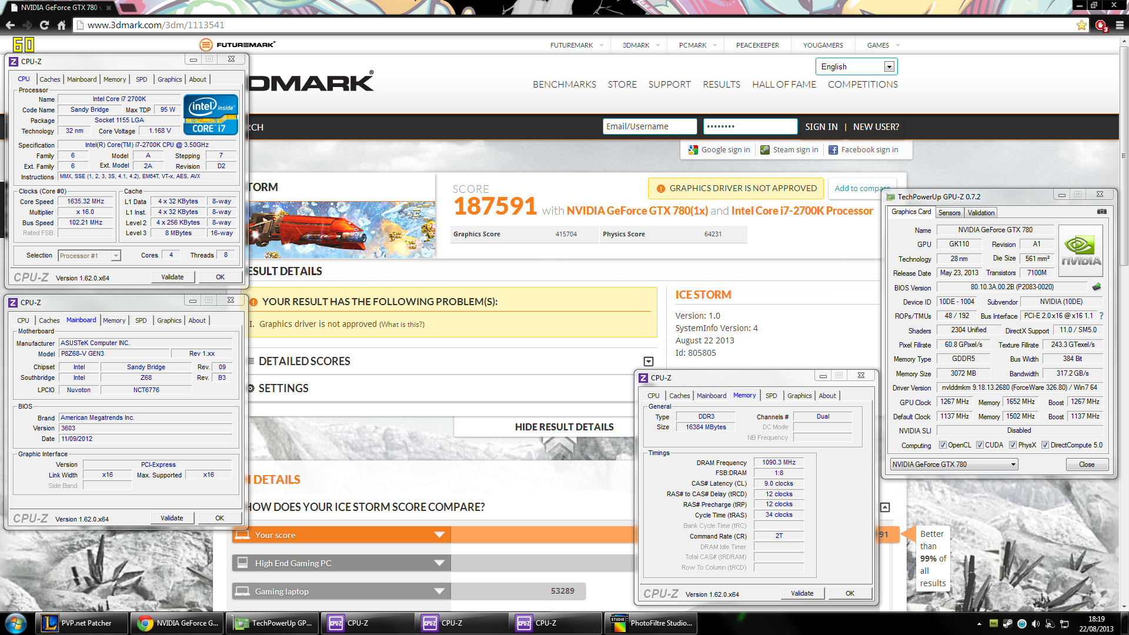Image resolution: width=1129 pixels, height=635 pixels.
Task: Go back with the browser back arrow
Action: [10, 25]
